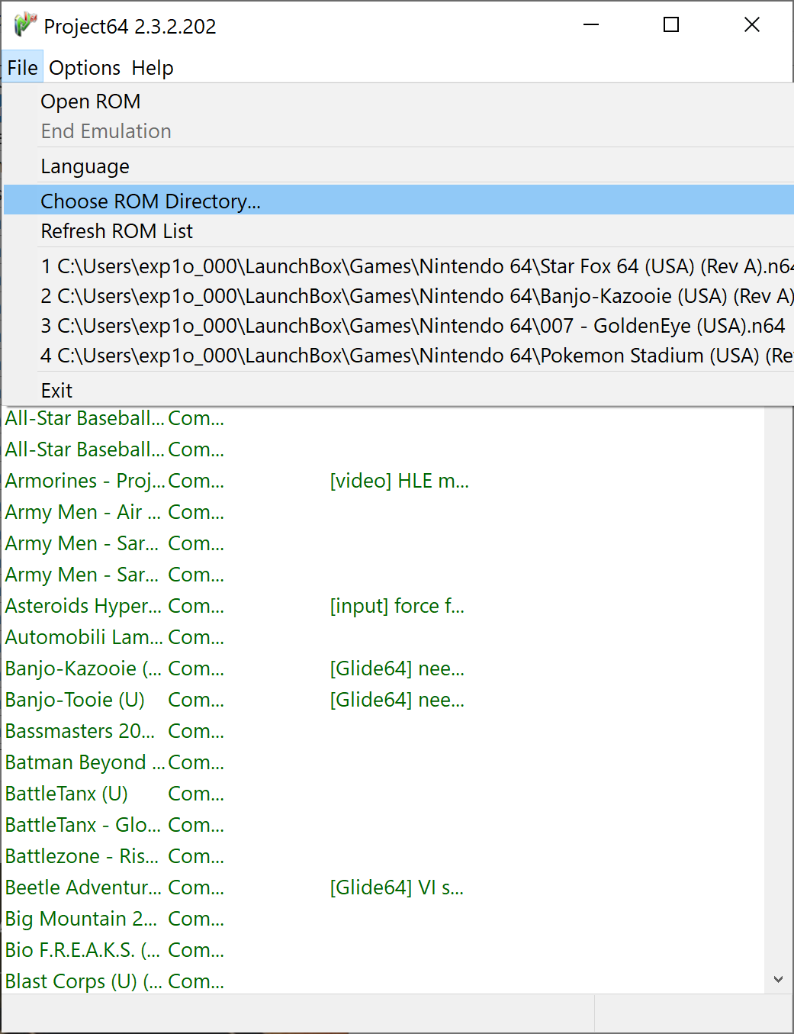Screen dimensions: 794x1034
Task: Select Beetle Adventur... ROM row
Action: 382,887
